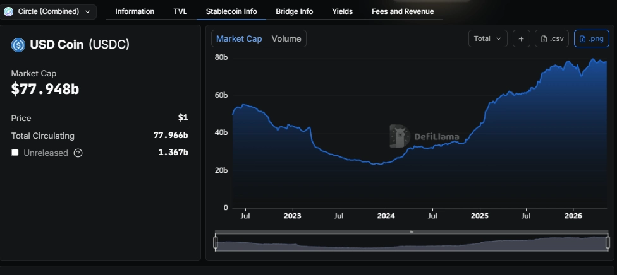Open the Bridge Info tab
This screenshot has height=275, width=617.
click(x=295, y=11)
